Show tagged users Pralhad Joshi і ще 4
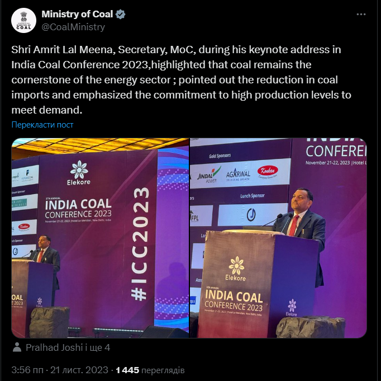Viewport: 381px width, 381px height. pos(68,347)
